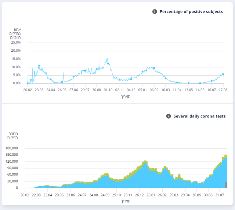Click the 90,000 y-axis label

(12, 168)
